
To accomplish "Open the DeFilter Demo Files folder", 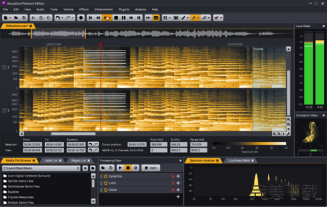I will tap(21, 181).
